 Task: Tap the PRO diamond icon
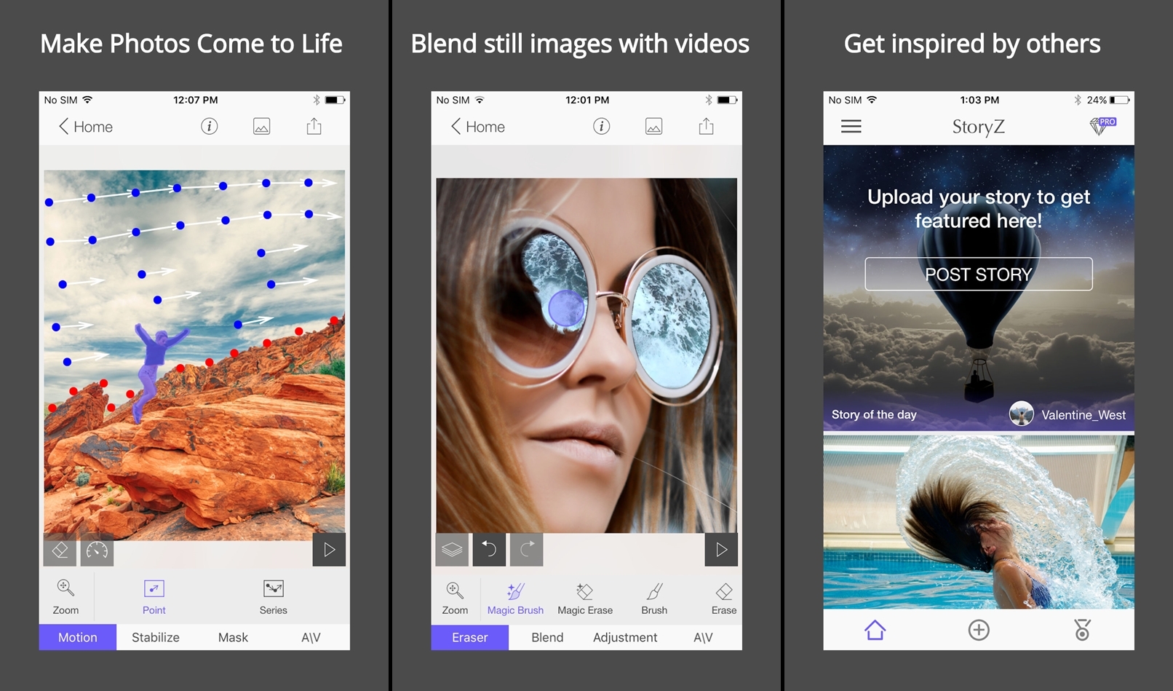(1102, 126)
